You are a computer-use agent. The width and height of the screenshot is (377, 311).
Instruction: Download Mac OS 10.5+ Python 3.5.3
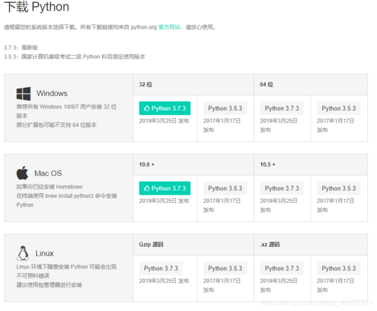[339, 188]
